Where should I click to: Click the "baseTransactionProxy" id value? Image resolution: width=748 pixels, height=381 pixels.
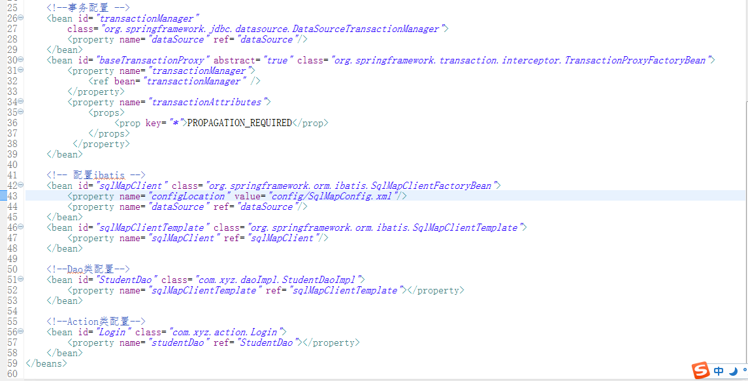point(153,60)
